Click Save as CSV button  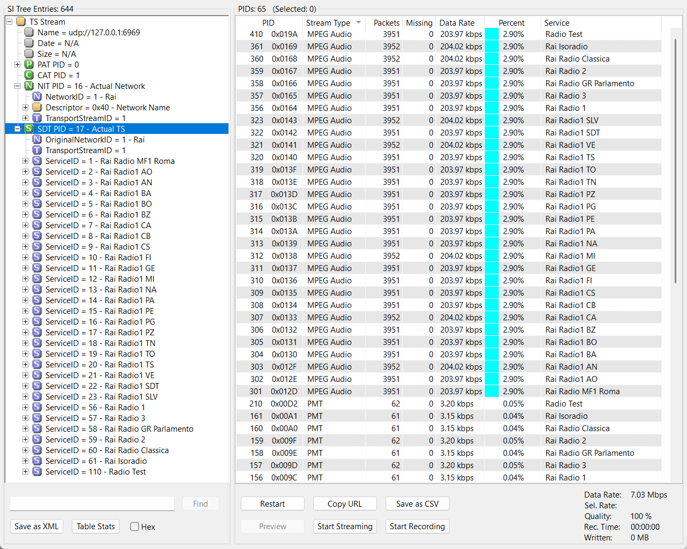(x=417, y=504)
